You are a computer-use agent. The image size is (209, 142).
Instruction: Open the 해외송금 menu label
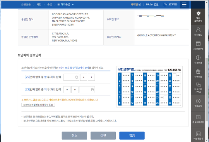[x=65, y=4]
